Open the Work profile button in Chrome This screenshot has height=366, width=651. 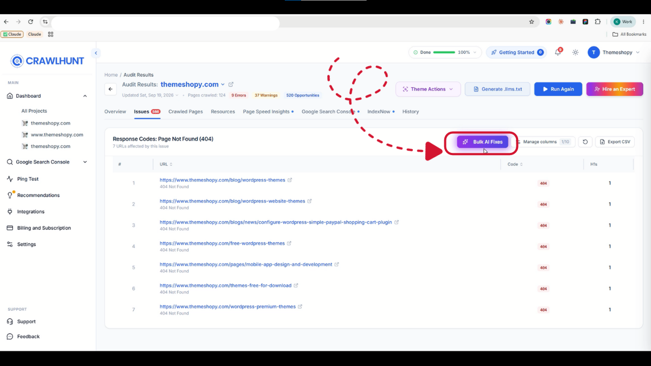tap(623, 22)
